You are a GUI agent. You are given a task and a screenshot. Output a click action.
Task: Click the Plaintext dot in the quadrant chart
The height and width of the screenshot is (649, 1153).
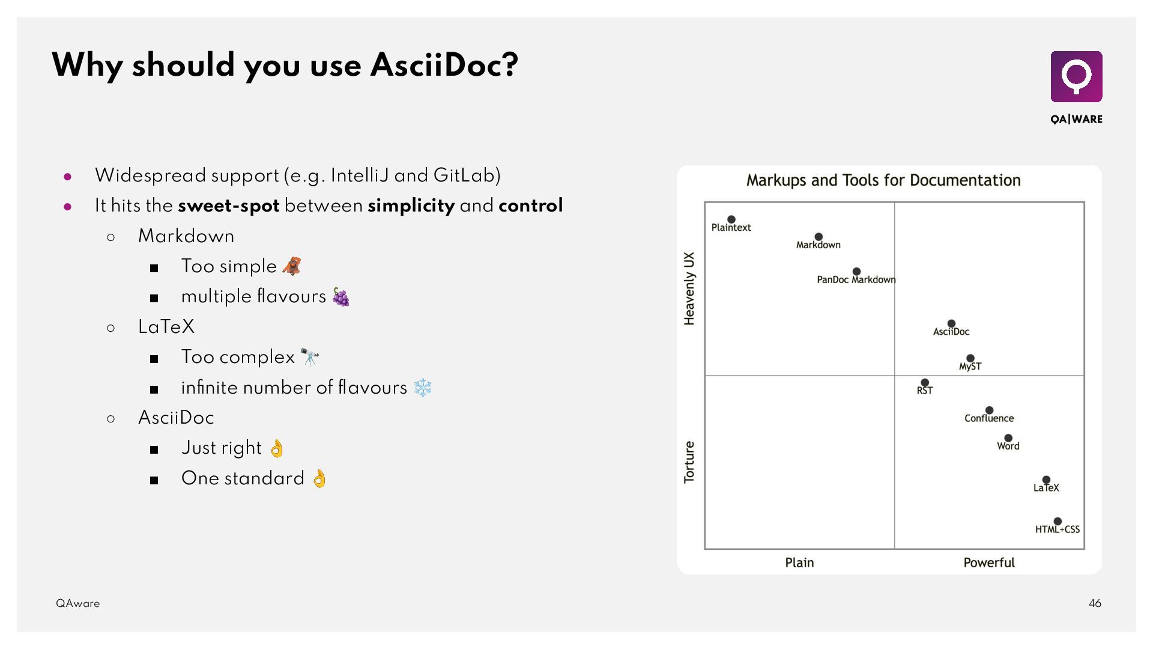pyautogui.click(x=731, y=220)
